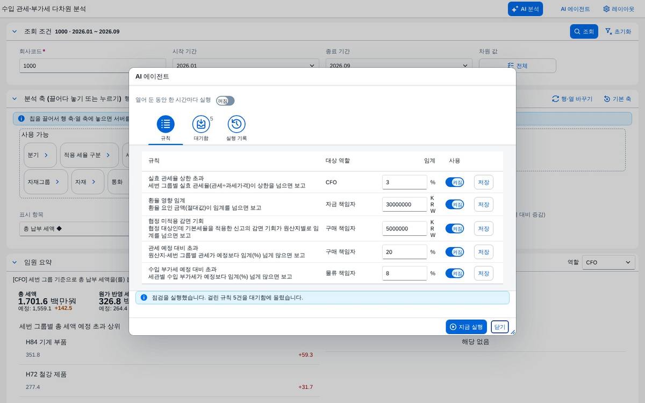Click the 닫기 button in the dialog
This screenshot has height=403, width=645.
500,327
